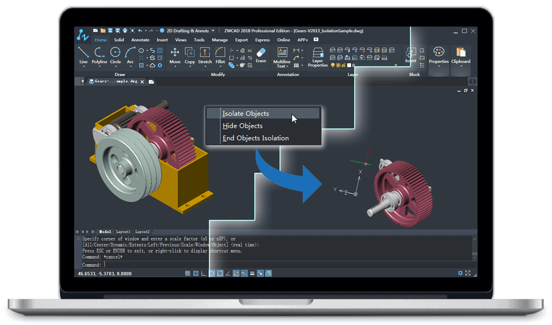552x325 pixels.
Task: Click the Print icon in quick access toolbar
Action: pos(125,31)
